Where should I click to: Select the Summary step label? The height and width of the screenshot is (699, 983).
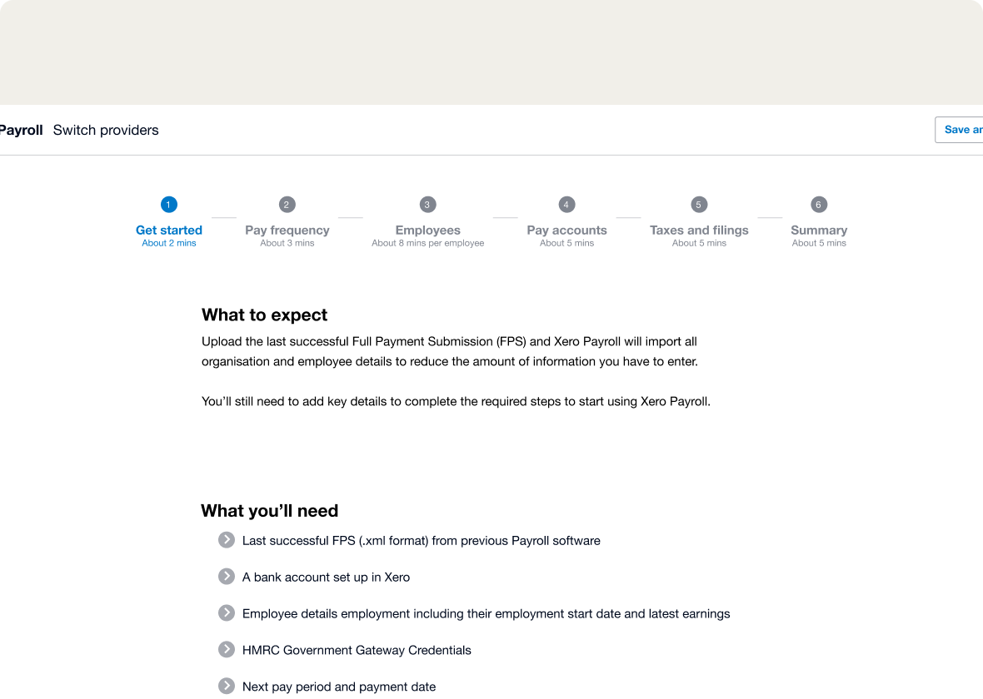(x=819, y=231)
